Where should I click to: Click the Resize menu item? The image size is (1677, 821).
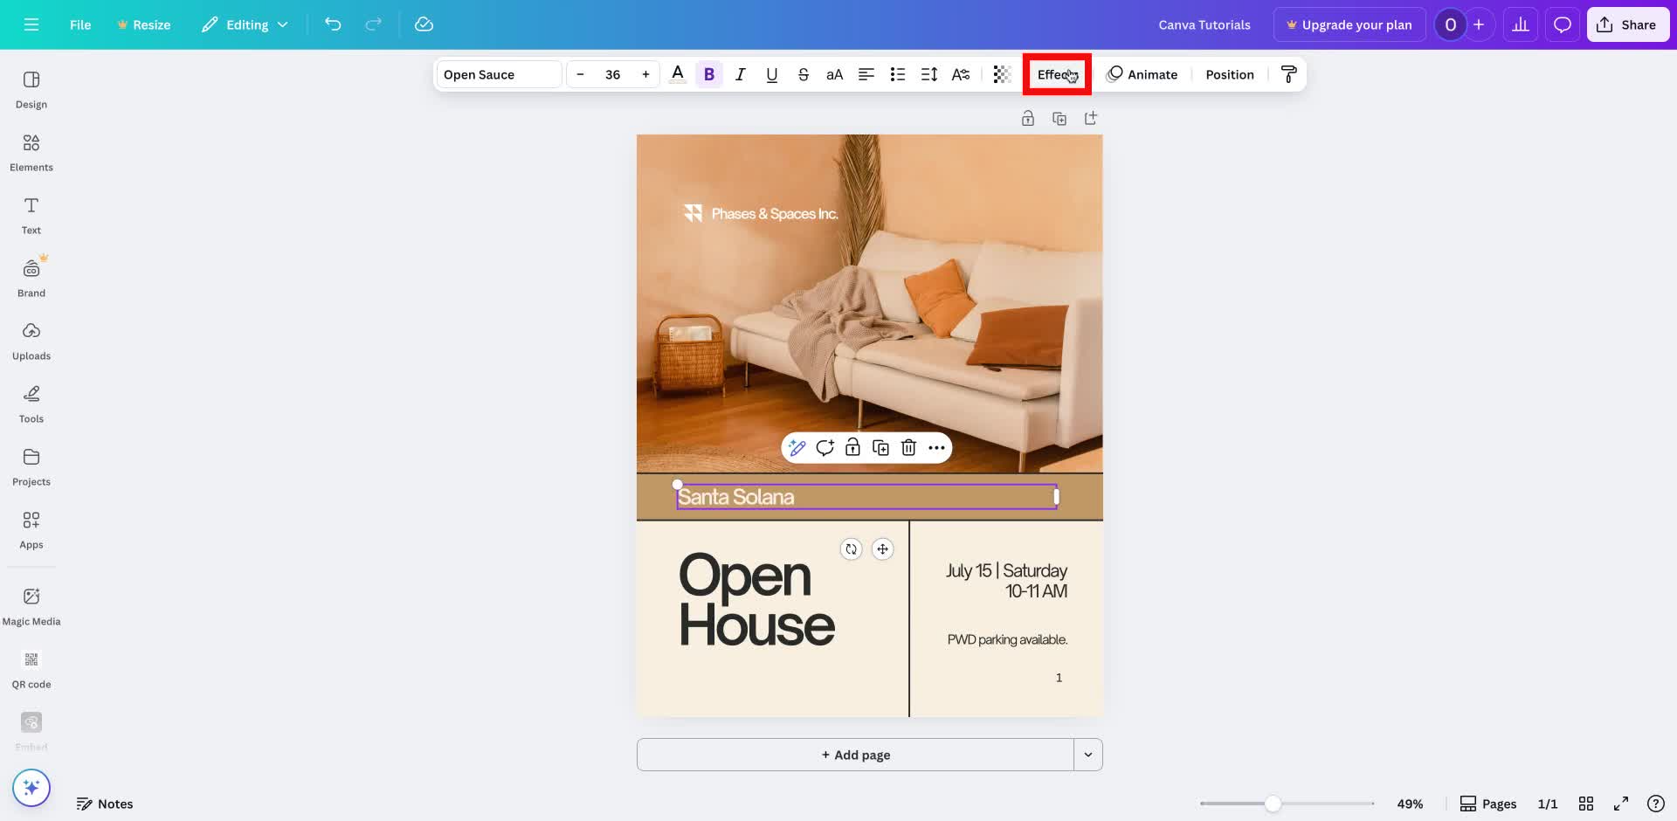(x=143, y=24)
